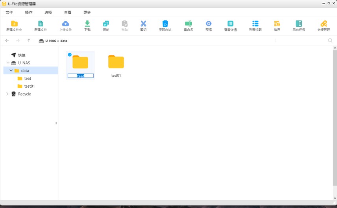Click the 下载 (download) arrow icon
Screen dimensions: 337x208
(87, 24)
